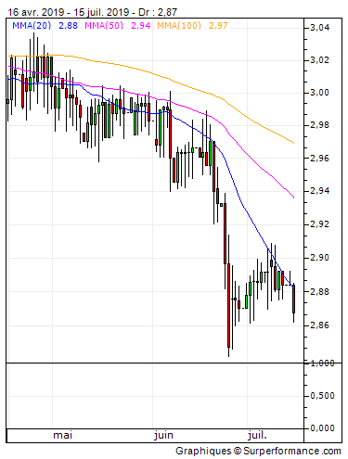Click the last red candlestick on the right

293,299
